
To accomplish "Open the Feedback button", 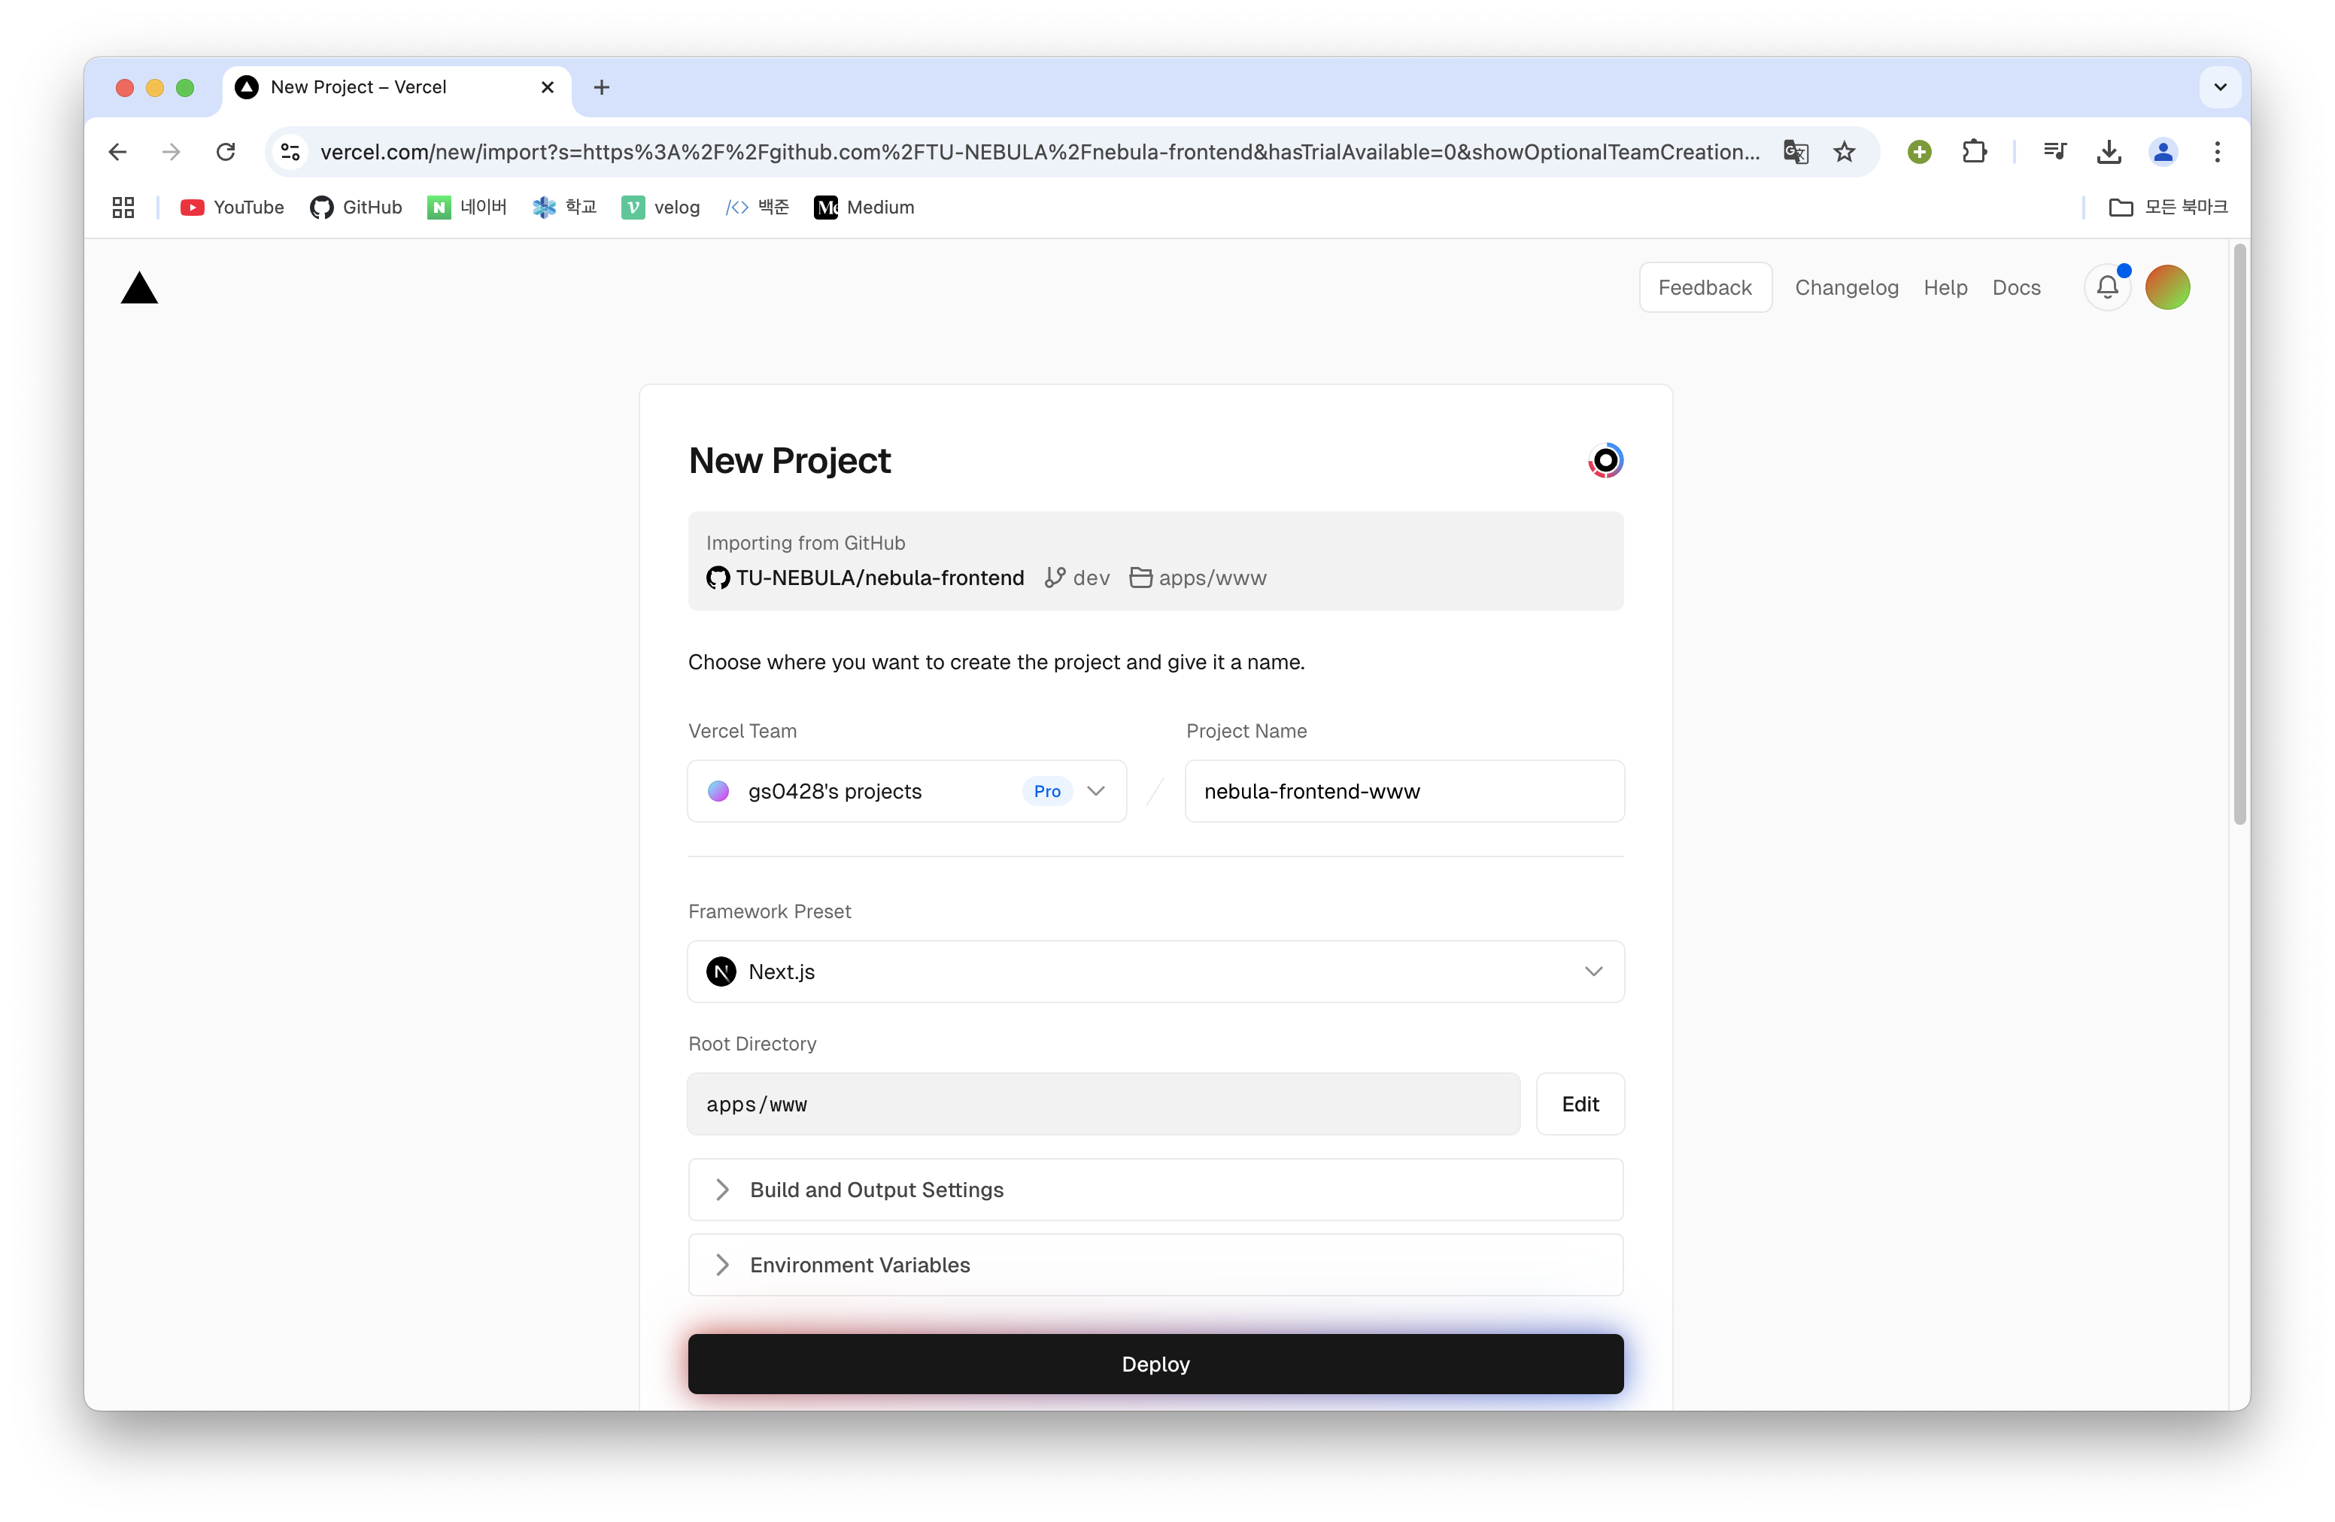I will point(1704,287).
